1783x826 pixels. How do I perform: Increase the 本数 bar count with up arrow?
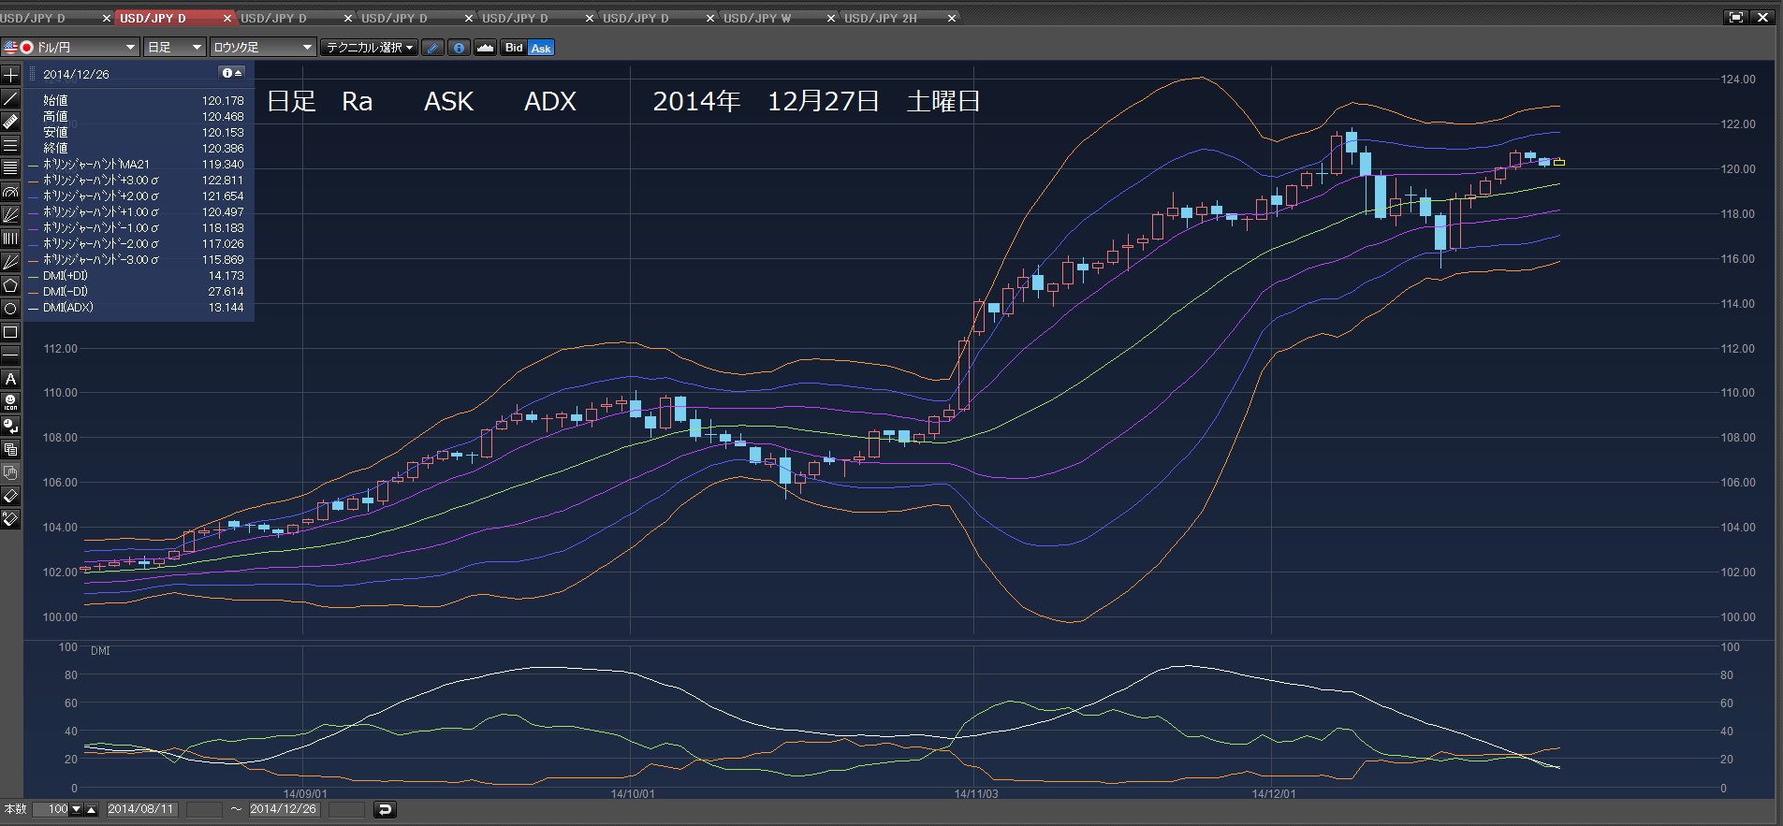click(91, 809)
